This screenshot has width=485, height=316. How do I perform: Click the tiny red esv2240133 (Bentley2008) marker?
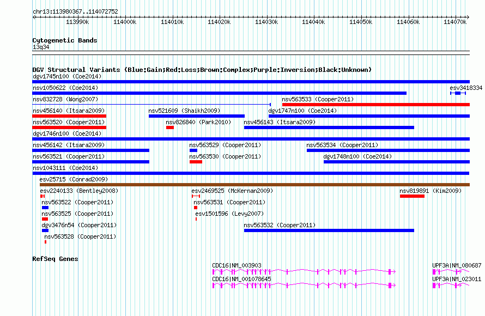[x=43, y=196]
